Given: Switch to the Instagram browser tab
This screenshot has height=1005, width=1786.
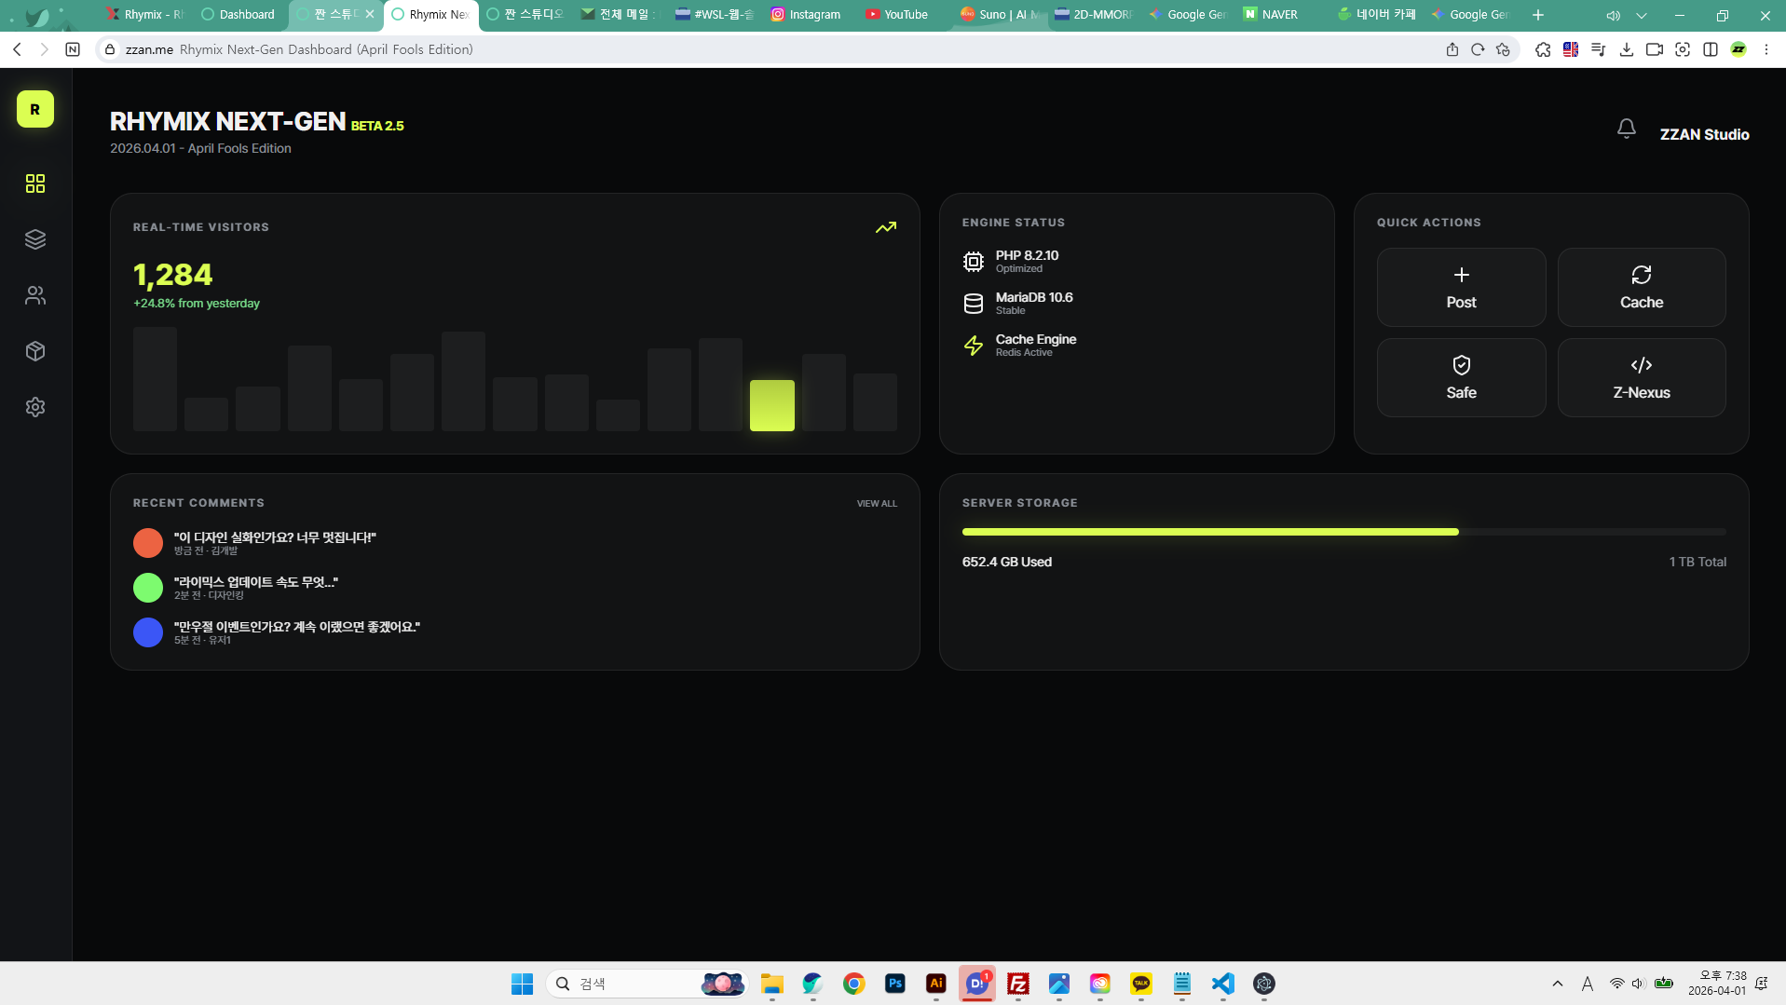Looking at the screenshot, I should click(806, 14).
